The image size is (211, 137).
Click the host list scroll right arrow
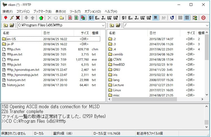point(202,99)
